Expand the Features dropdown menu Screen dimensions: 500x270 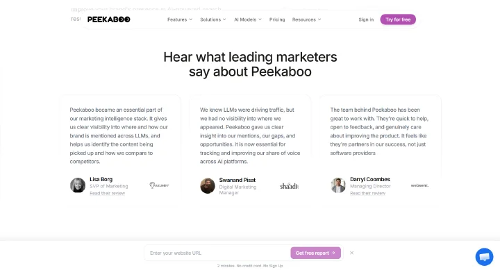(180, 19)
